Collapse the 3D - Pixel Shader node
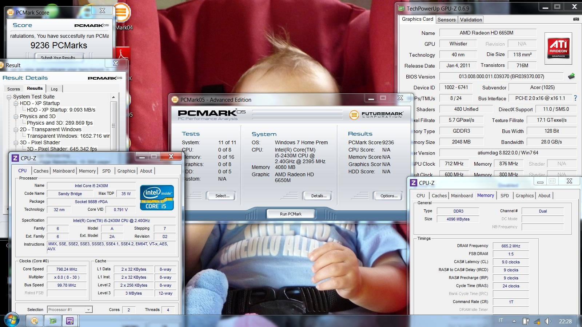The width and height of the screenshot is (582, 327). point(16,142)
